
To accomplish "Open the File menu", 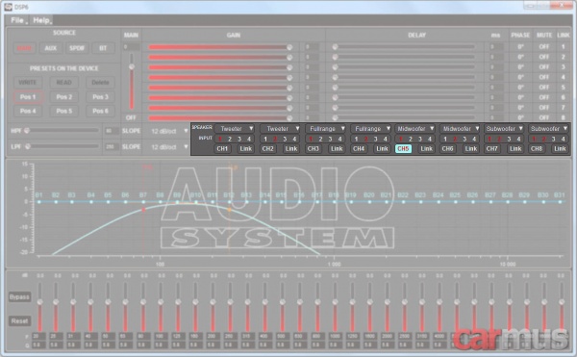I will click(x=17, y=20).
